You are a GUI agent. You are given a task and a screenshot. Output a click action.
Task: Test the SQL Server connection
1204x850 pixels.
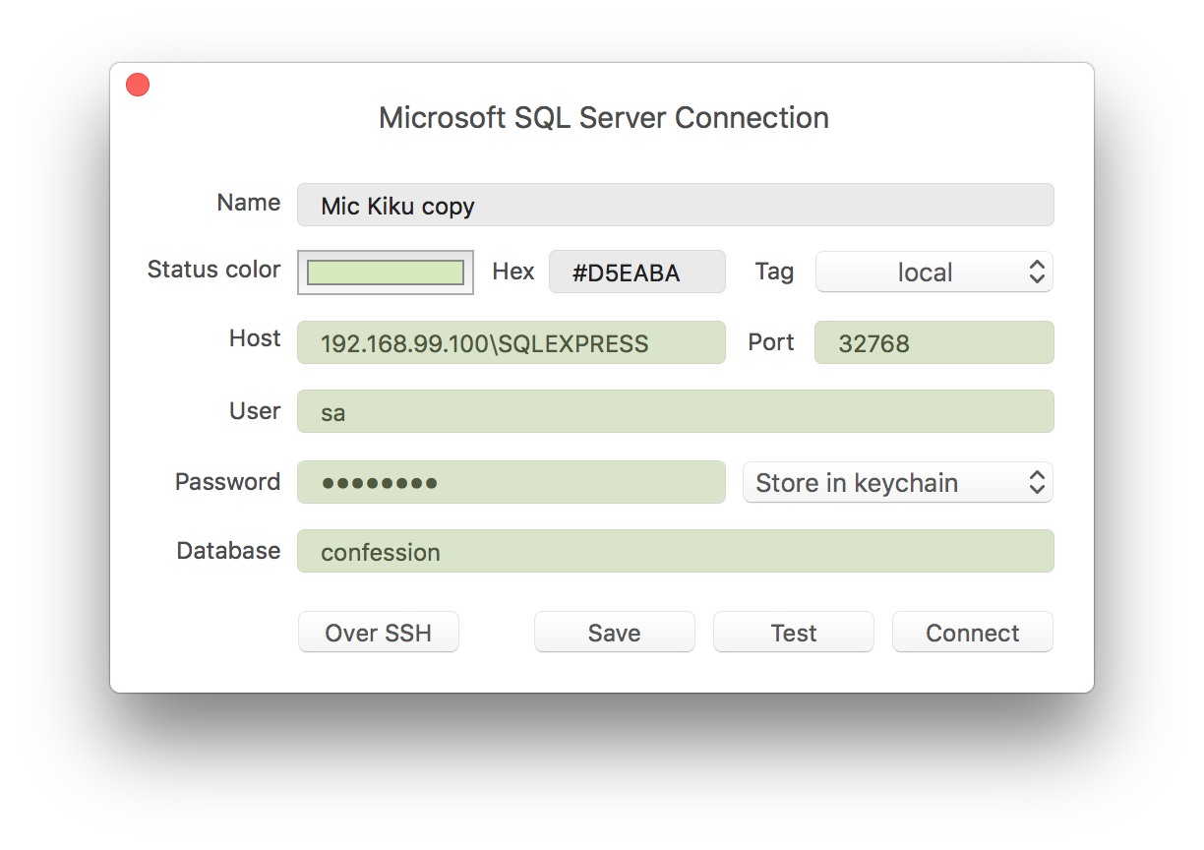tap(793, 632)
